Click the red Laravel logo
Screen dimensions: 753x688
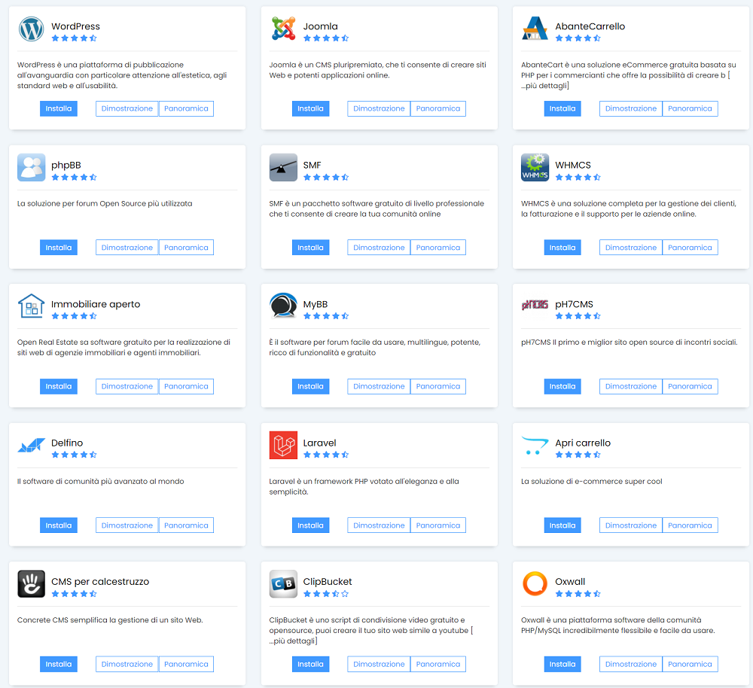click(x=283, y=445)
